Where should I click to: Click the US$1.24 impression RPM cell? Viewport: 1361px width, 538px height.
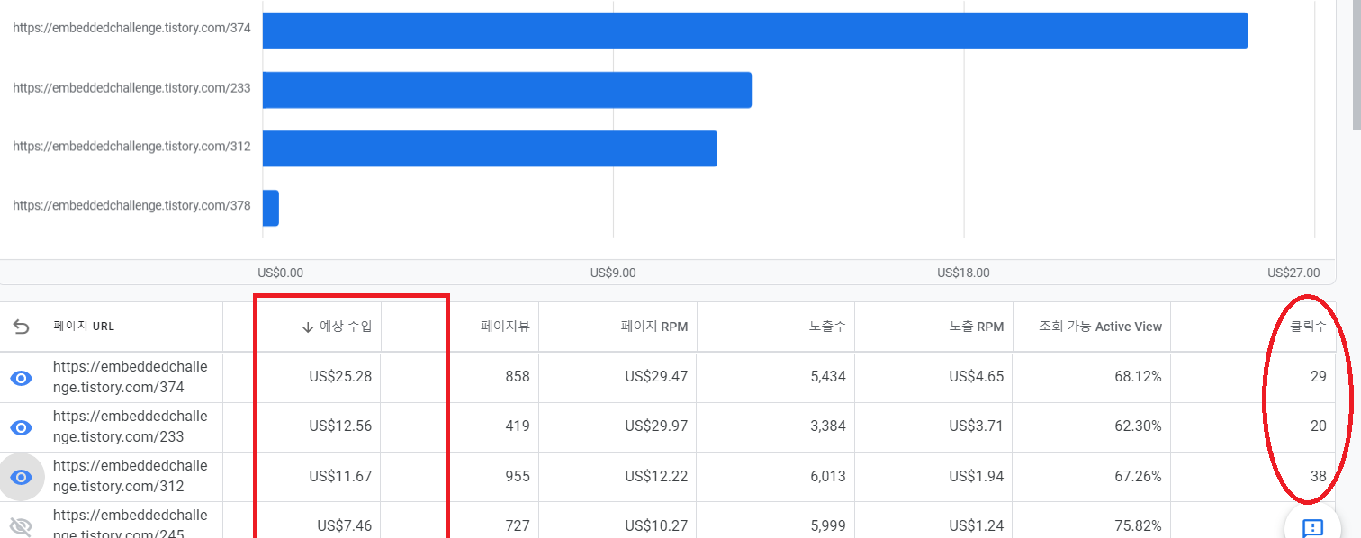tap(976, 525)
